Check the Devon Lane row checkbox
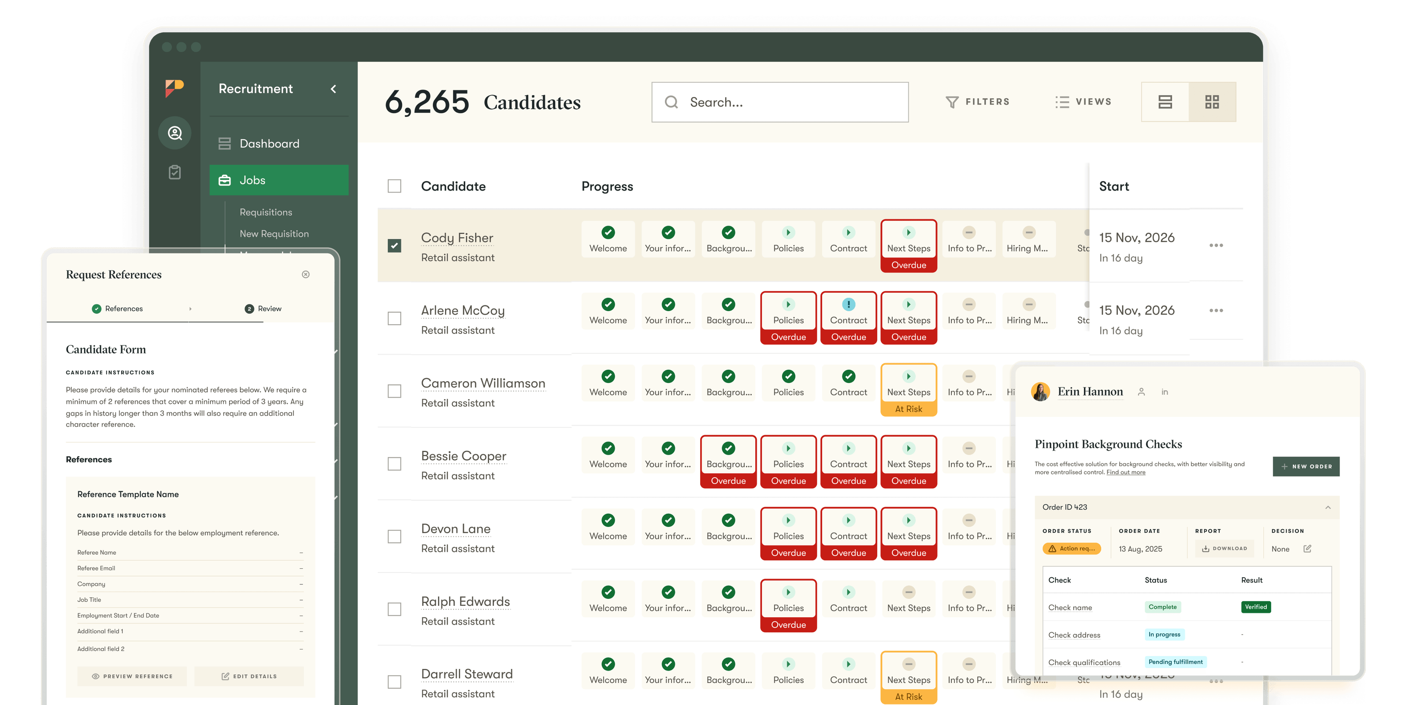This screenshot has height=705, width=1410. 394,536
